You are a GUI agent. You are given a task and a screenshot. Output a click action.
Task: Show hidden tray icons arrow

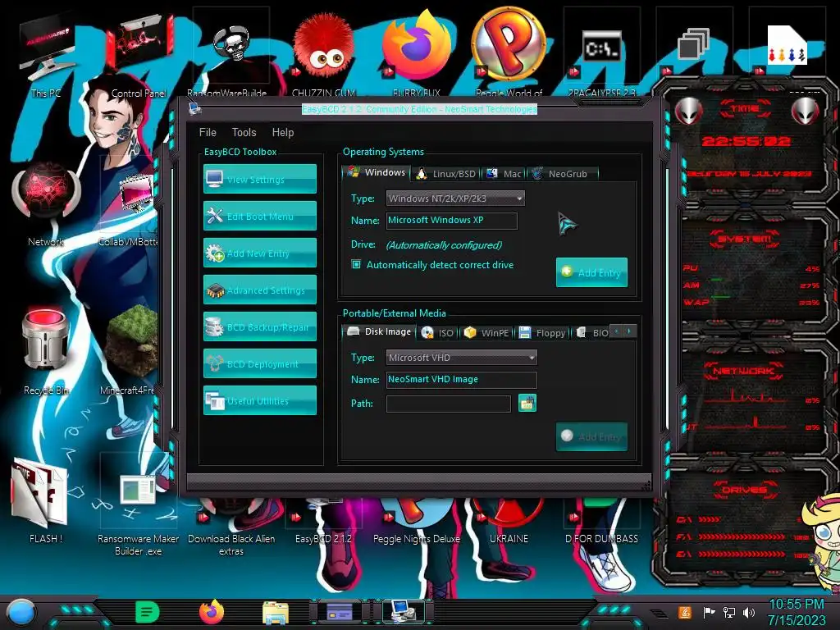660,613
